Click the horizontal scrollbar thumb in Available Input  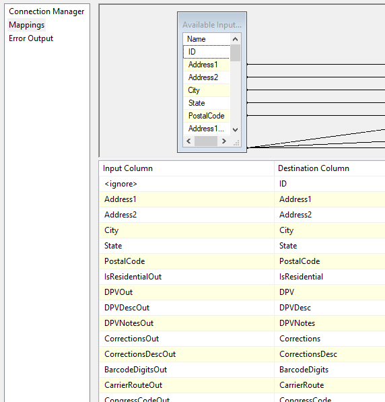point(206,141)
